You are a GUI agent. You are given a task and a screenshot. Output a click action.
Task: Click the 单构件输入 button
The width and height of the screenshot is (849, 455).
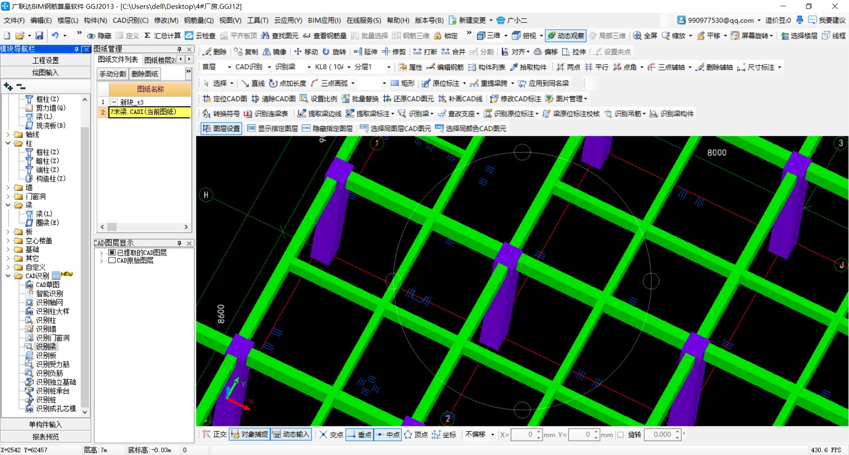pos(46,424)
